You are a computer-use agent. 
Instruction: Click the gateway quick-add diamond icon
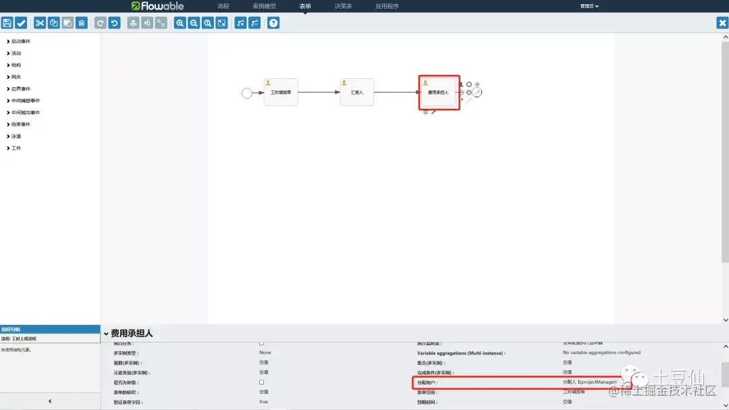[x=477, y=84]
